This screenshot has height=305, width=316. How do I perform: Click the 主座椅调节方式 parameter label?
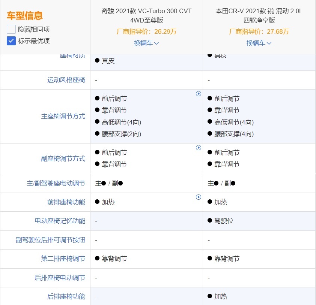[63, 116]
